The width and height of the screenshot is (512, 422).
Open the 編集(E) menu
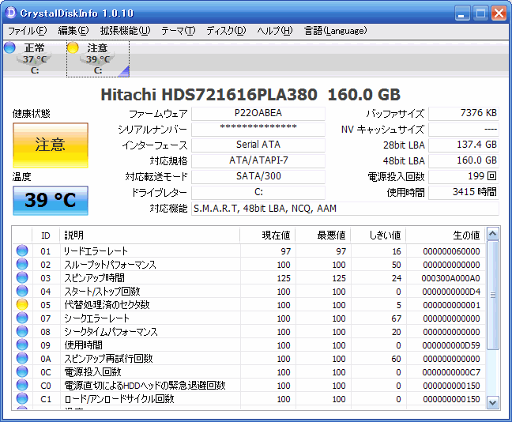point(73,31)
